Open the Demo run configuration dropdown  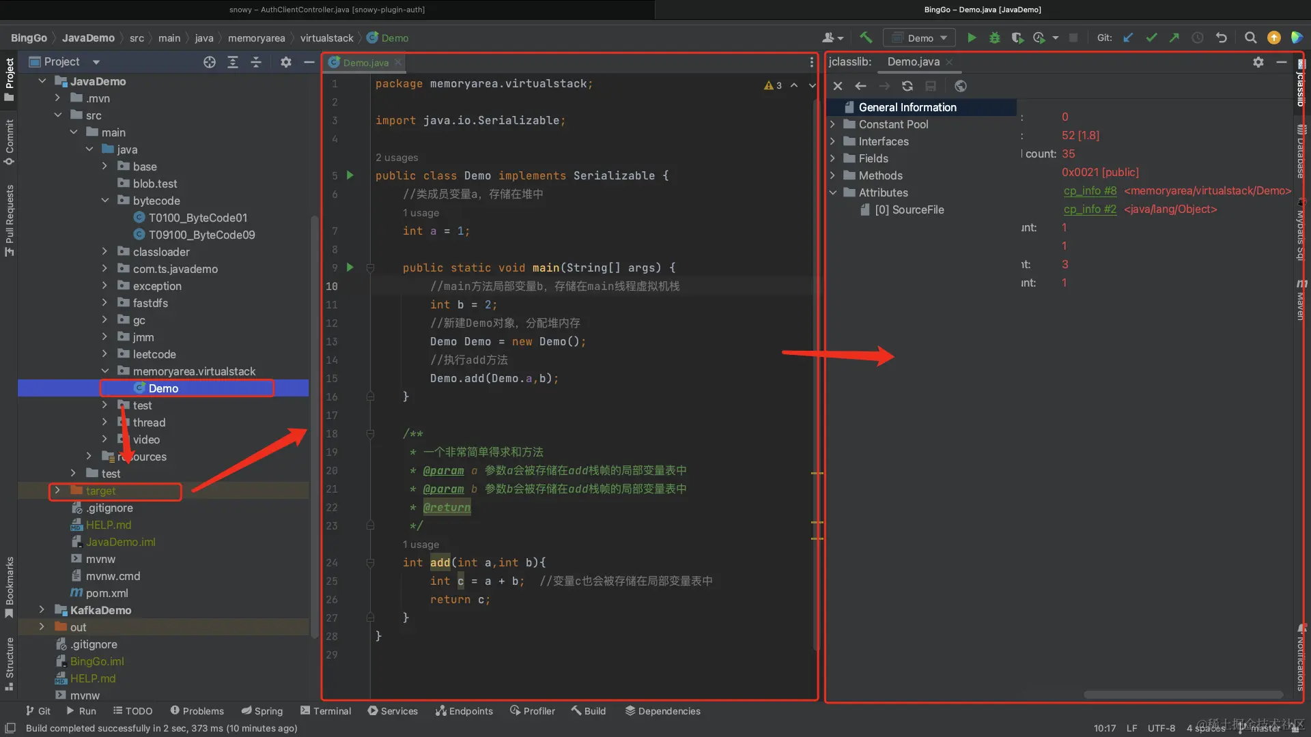(x=919, y=38)
